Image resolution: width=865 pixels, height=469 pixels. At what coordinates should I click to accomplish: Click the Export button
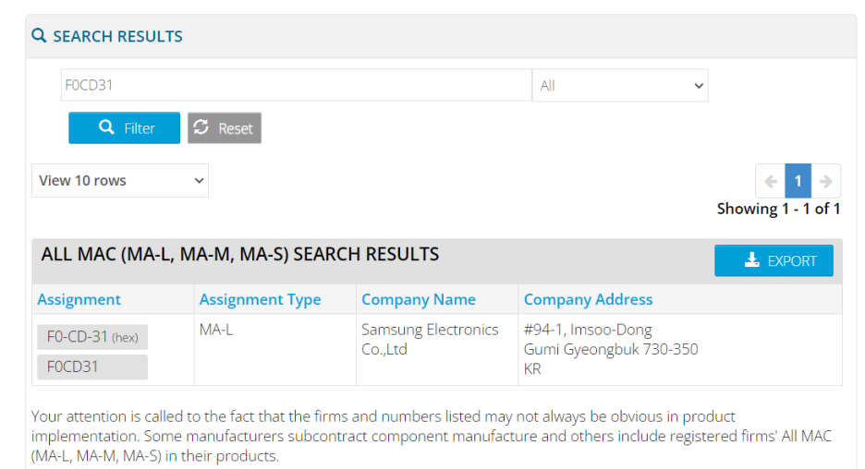[774, 260]
